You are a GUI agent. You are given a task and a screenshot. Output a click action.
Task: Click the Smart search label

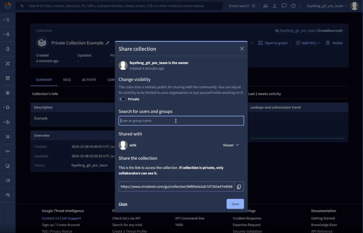pos(239,6)
